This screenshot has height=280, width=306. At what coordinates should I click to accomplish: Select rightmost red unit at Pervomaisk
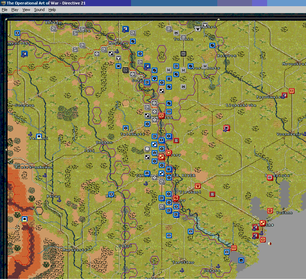tap(292, 91)
